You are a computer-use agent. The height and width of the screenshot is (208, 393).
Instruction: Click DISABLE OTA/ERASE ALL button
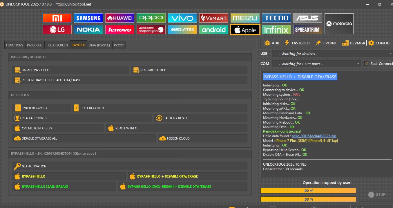pyautogui.click(x=84, y=138)
